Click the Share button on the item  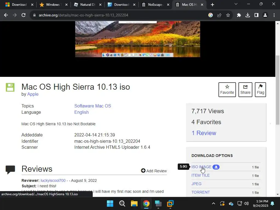point(245,90)
